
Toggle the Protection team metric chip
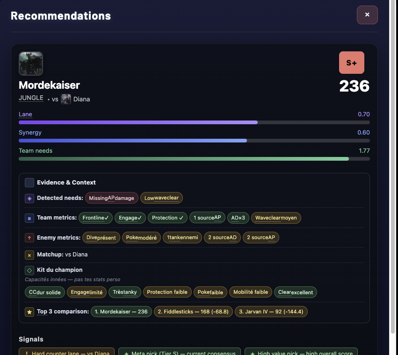(167, 218)
